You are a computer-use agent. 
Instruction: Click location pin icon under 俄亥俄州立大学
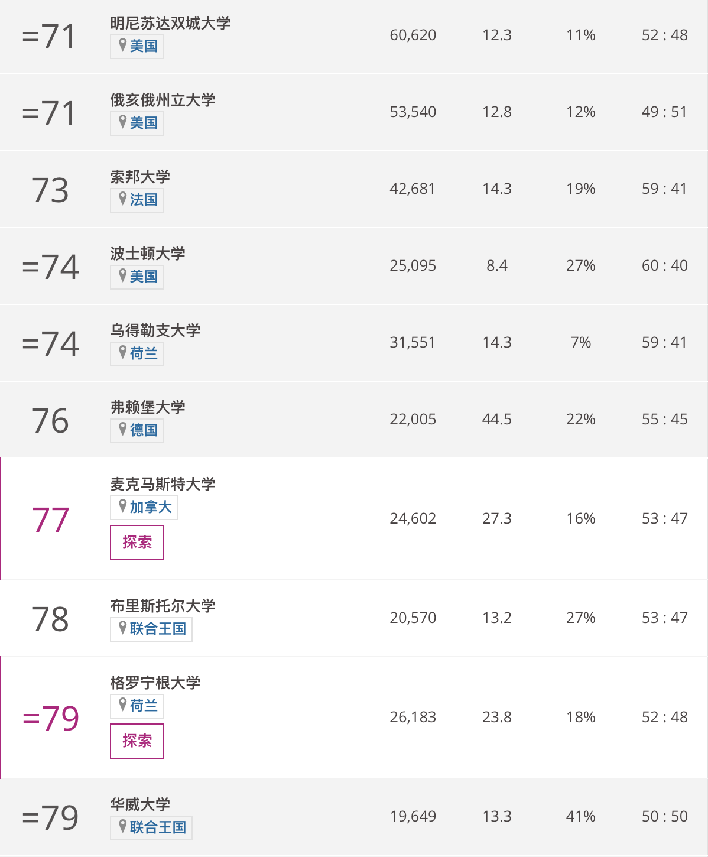(123, 122)
